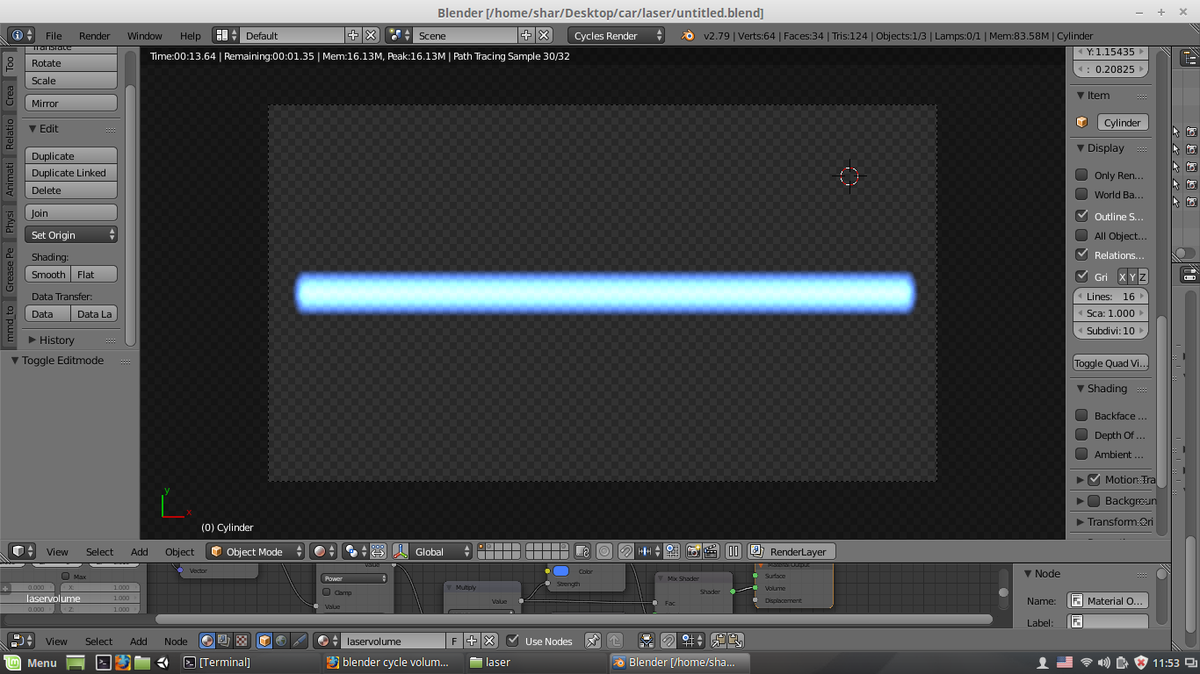Viewport: 1200px width, 674px height.
Task: Disable the Outline Selected checkbox
Action: [x=1081, y=216]
